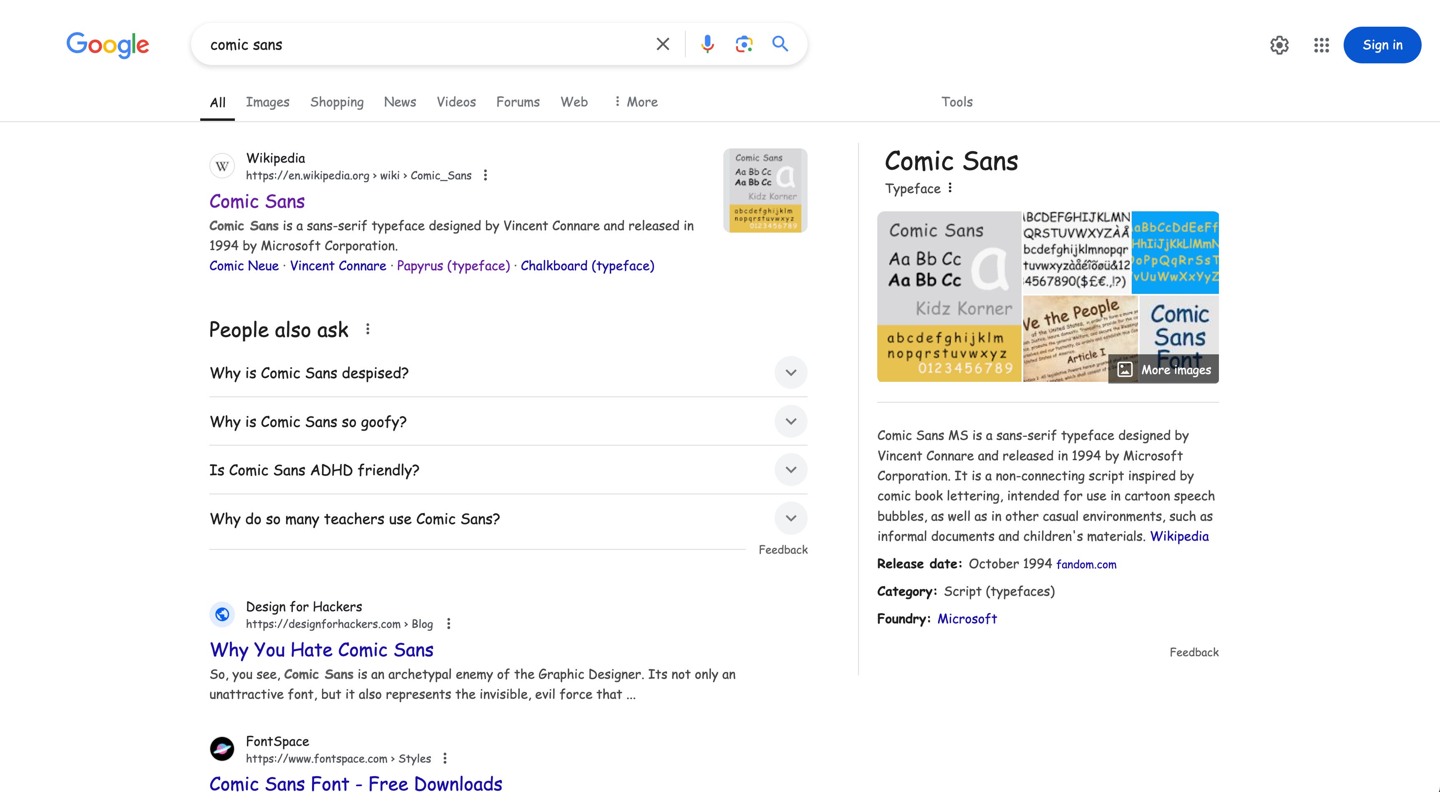Switch to the Images tab
The height and width of the screenshot is (792, 1440).
point(267,102)
